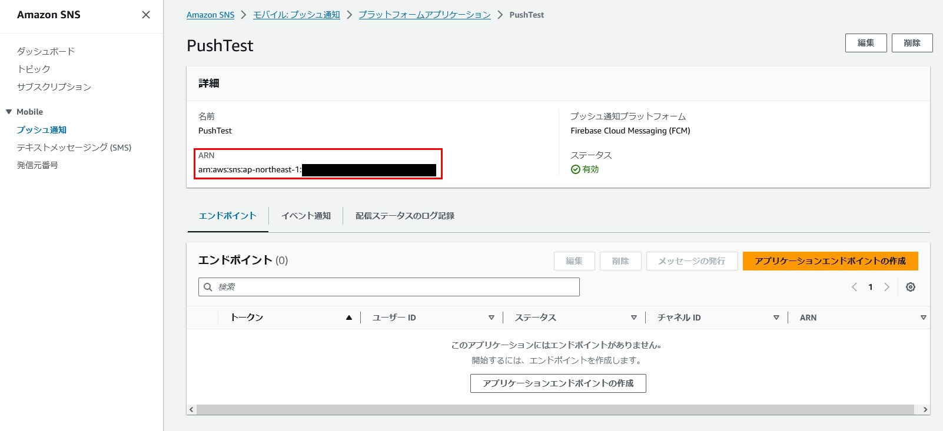The height and width of the screenshot is (431, 943).
Task: Click the ユーザー ID column header
Action: 394,318
